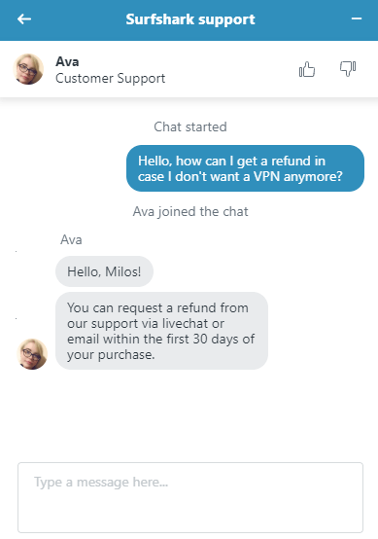Click the 'Chat started' status text
Image resolution: width=378 pixels, height=539 pixels.
tap(190, 126)
